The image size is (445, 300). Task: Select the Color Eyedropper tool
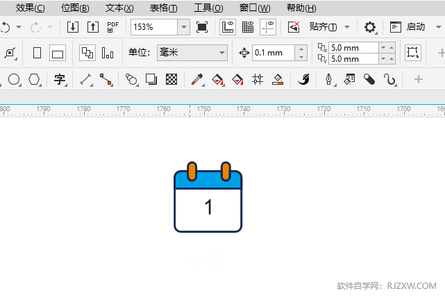(198, 79)
